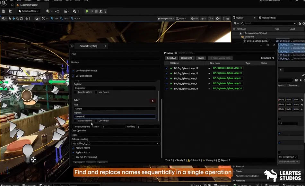Click the Outliner create folder icon

(x=300, y=23)
